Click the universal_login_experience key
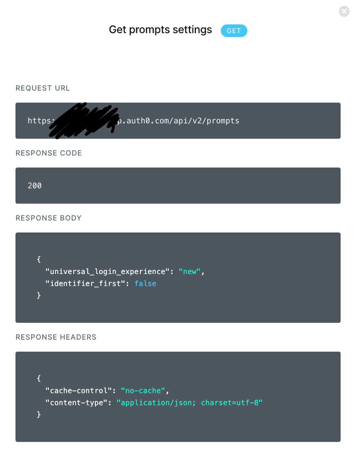356x452 pixels. (107, 272)
